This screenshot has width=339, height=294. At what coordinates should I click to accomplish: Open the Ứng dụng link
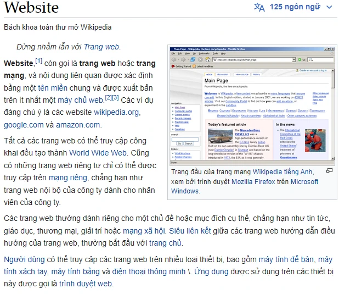[x=211, y=271]
